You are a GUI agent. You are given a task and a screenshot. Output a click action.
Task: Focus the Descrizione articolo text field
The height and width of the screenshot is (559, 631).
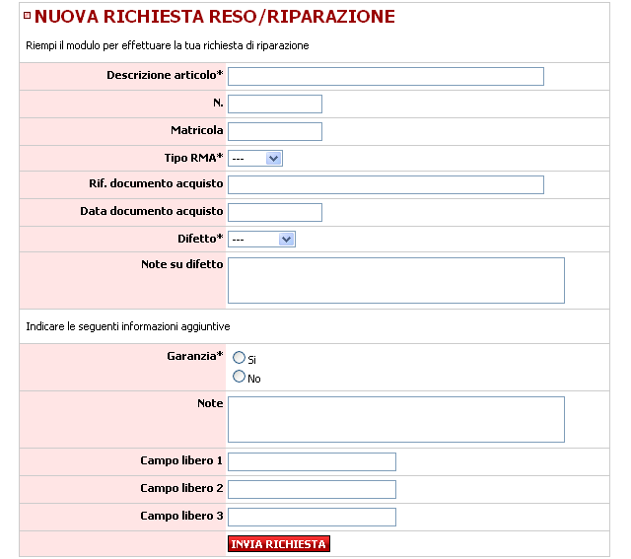[386, 77]
